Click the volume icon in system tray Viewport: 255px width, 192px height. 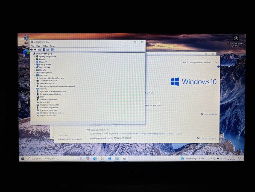click(x=225, y=158)
